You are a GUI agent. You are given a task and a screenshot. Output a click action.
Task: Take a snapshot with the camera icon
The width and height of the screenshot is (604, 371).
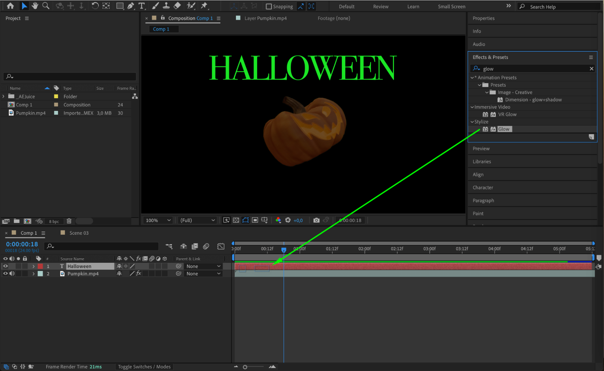[316, 220]
